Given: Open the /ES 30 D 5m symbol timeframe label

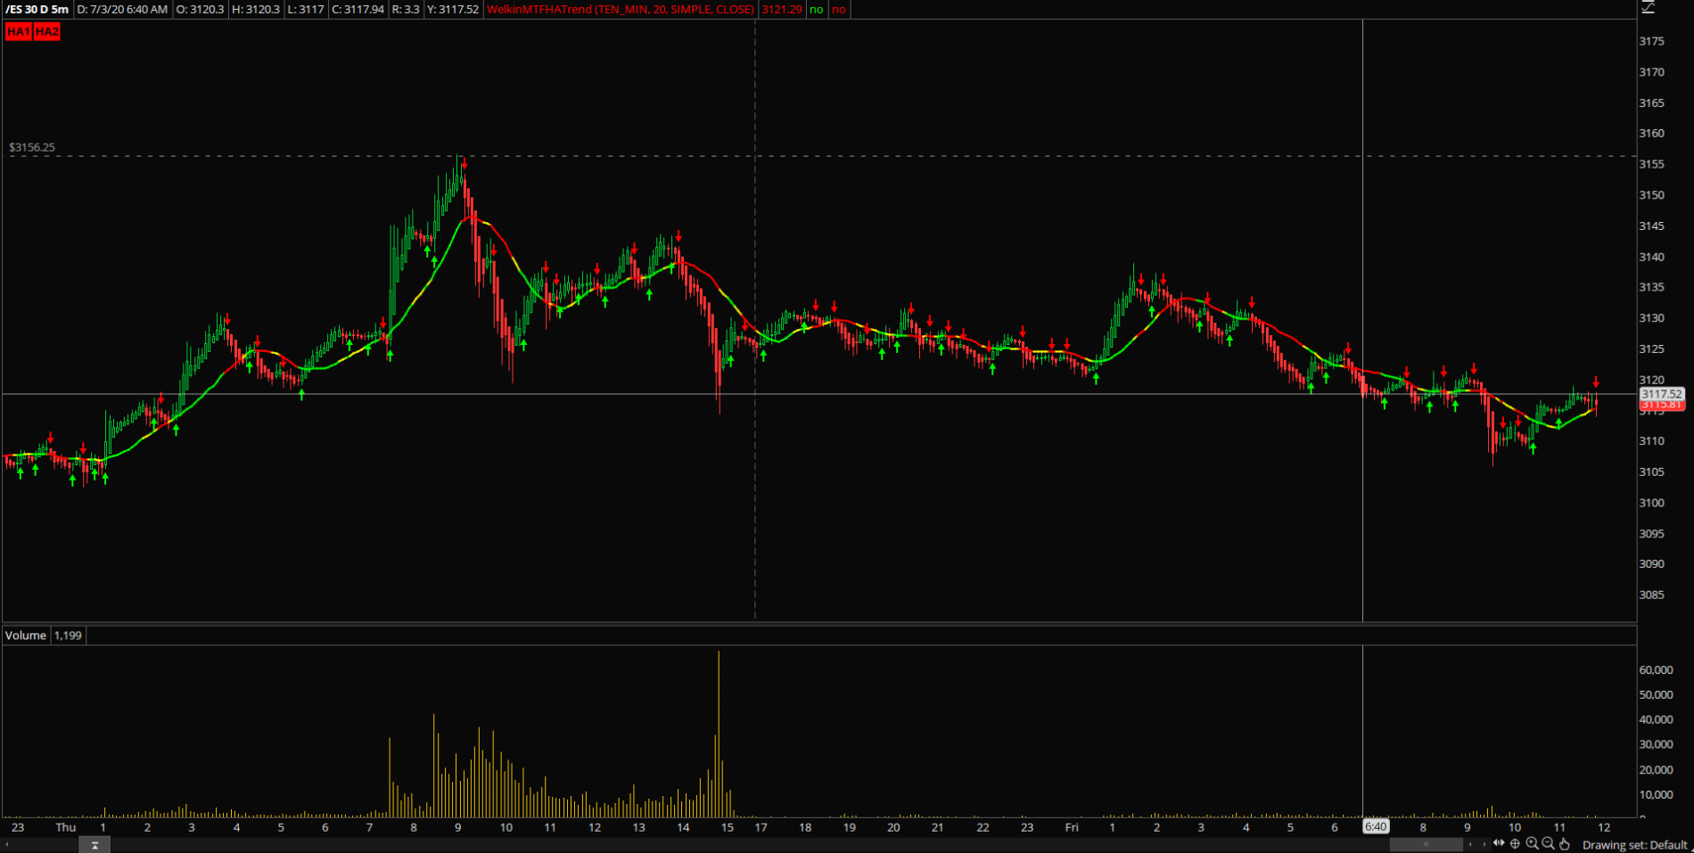Looking at the screenshot, I should pos(37,9).
